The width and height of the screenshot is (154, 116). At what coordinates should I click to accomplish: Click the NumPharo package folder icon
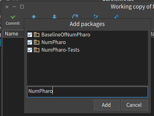pos(37,42)
